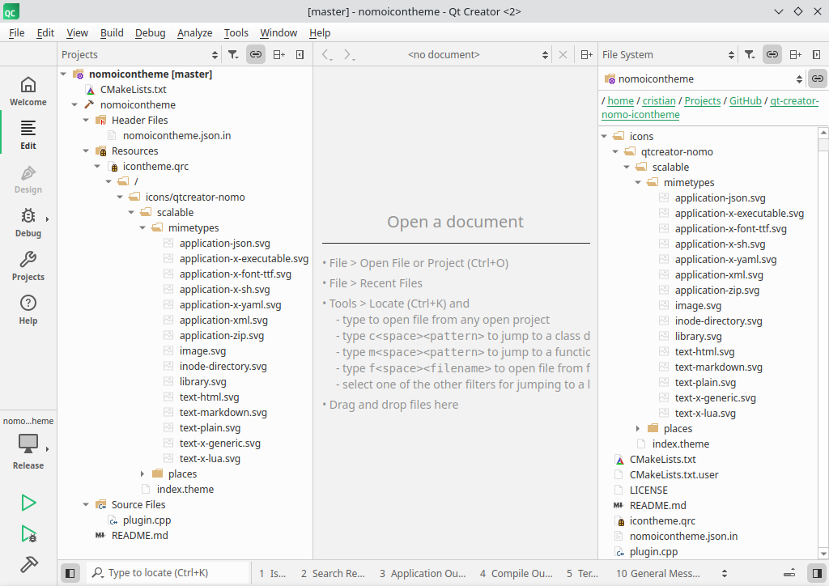The image size is (829, 586).
Task: Collapse the Resources node
Action: tap(86, 151)
